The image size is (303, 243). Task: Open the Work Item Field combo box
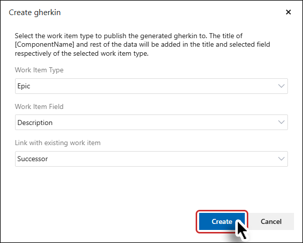pos(151,123)
